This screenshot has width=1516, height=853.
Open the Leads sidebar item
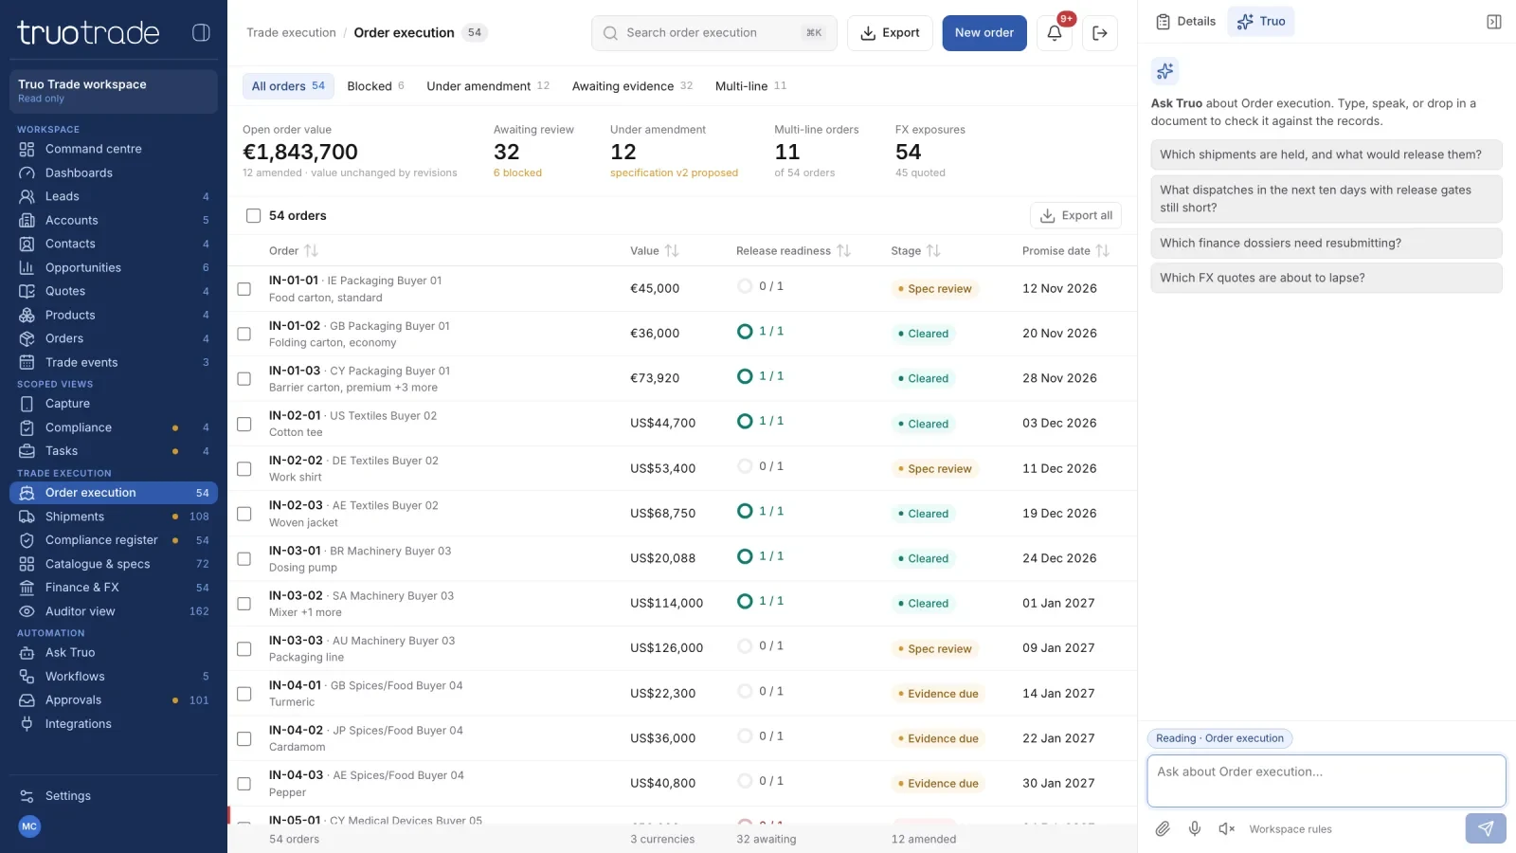click(x=114, y=196)
